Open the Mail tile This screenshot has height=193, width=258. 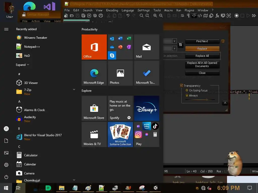tap(147, 47)
